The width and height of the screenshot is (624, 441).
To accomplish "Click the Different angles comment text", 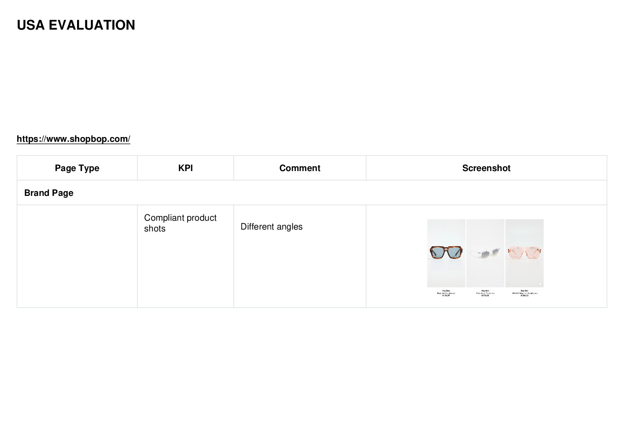I will [272, 227].
